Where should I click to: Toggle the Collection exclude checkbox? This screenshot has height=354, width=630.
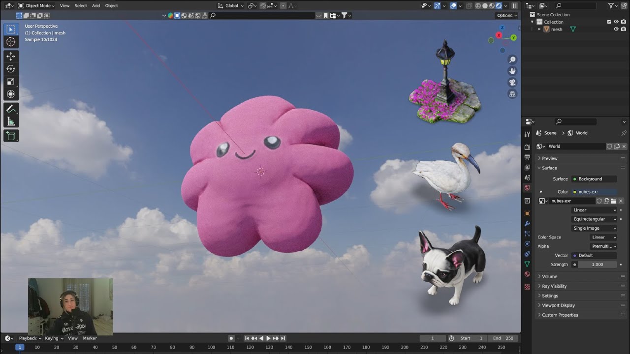tap(609, 22)
